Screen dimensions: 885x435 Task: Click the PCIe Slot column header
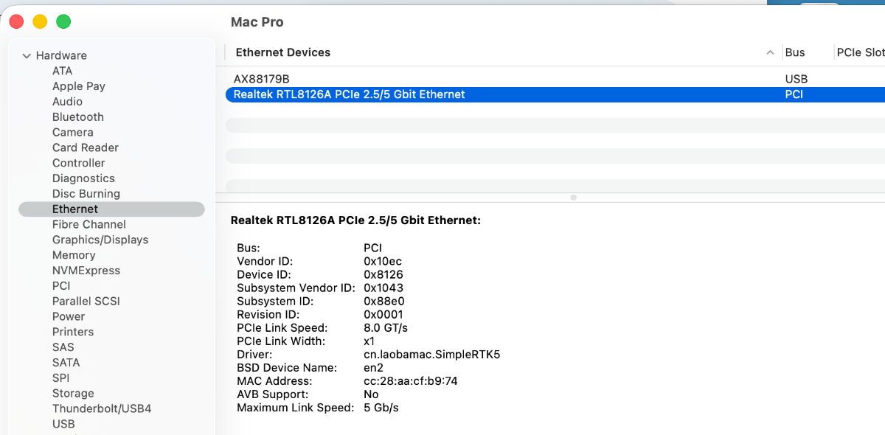(860, 52)
